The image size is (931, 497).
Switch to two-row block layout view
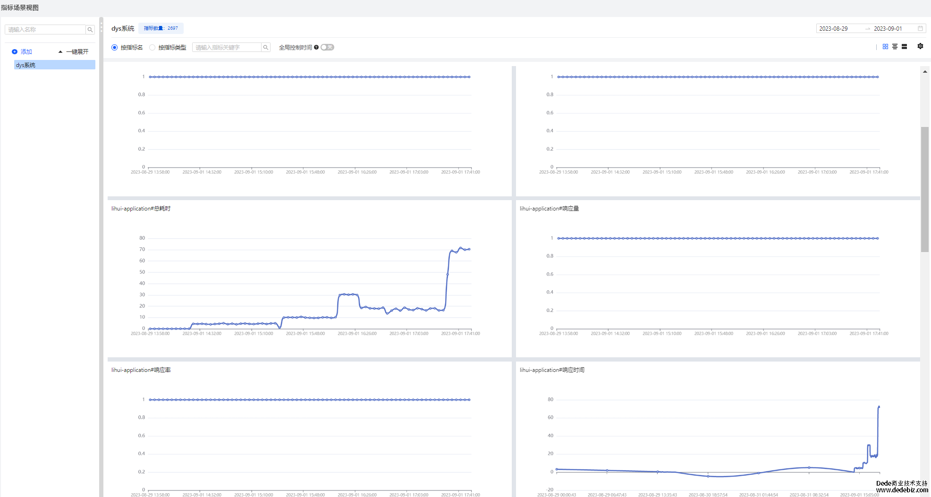904,47
